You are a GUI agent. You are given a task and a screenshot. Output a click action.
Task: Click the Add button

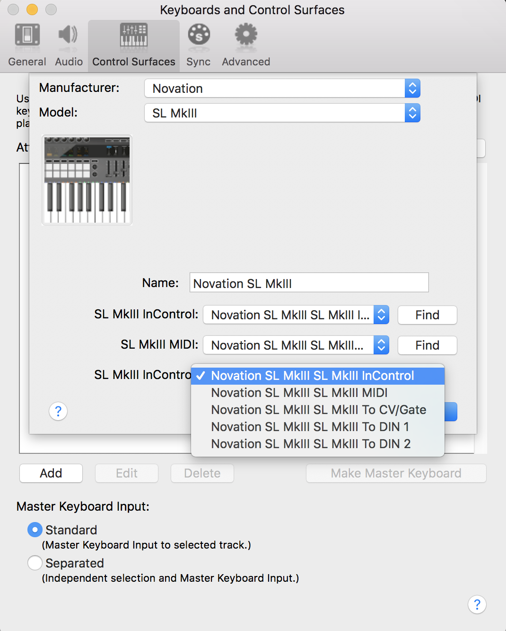click(51, 473)
